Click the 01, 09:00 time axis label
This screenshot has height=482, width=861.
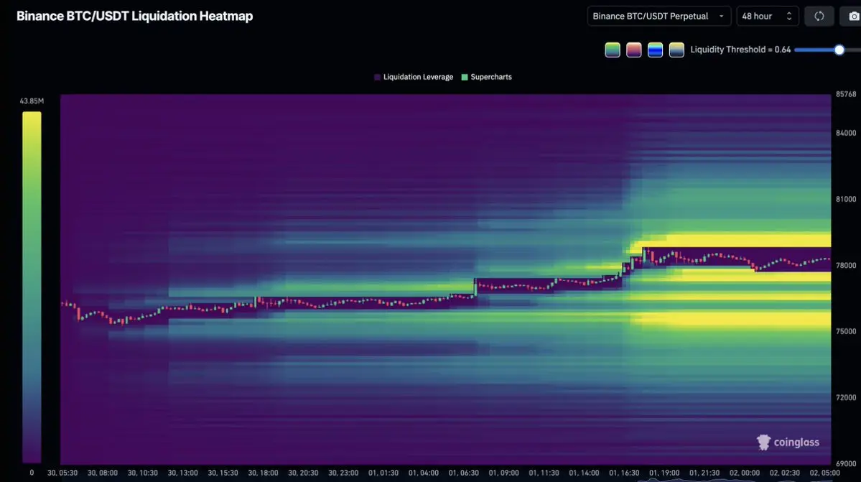point(503,473)
